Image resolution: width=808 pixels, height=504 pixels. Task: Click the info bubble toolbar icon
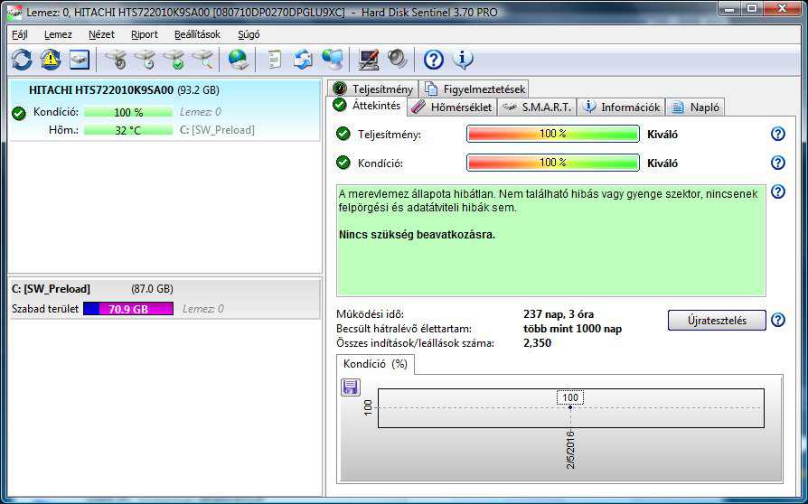point(463,60)
